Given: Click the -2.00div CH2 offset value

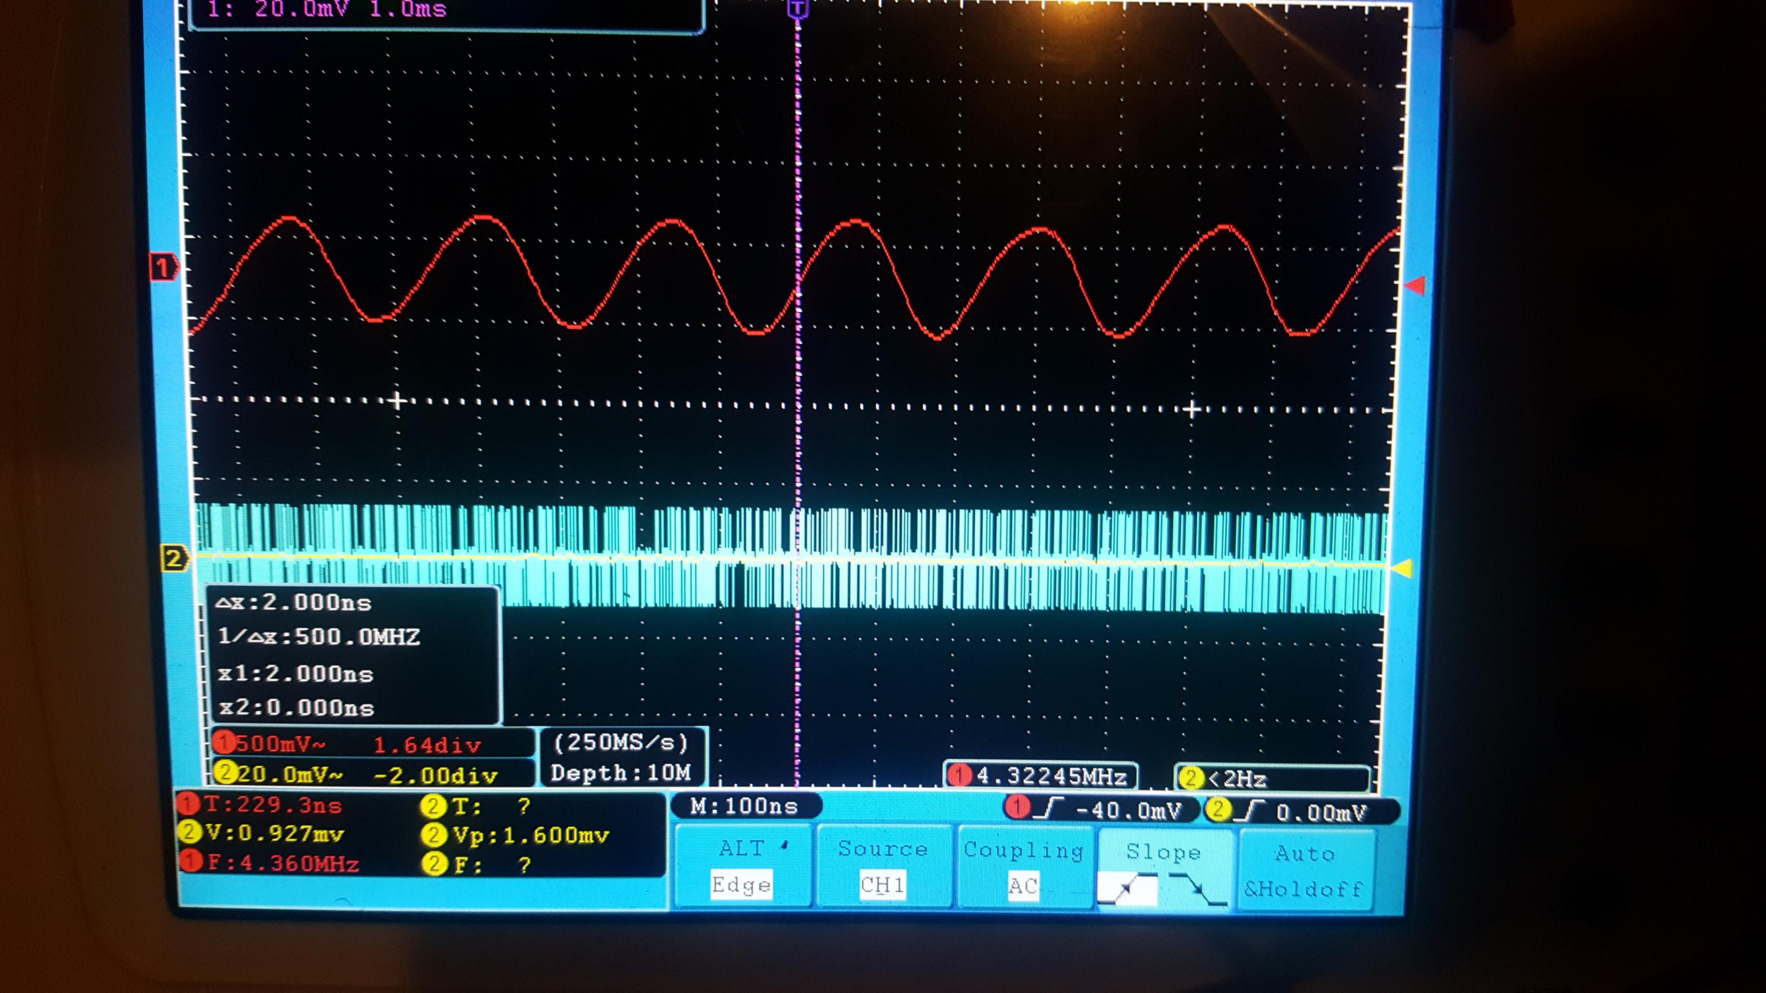Looking at the screenshot, I should [435, 776].
